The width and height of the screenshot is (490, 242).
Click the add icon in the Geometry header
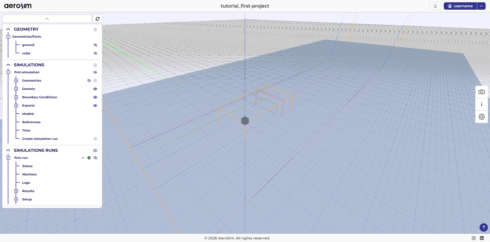(95, 30)
